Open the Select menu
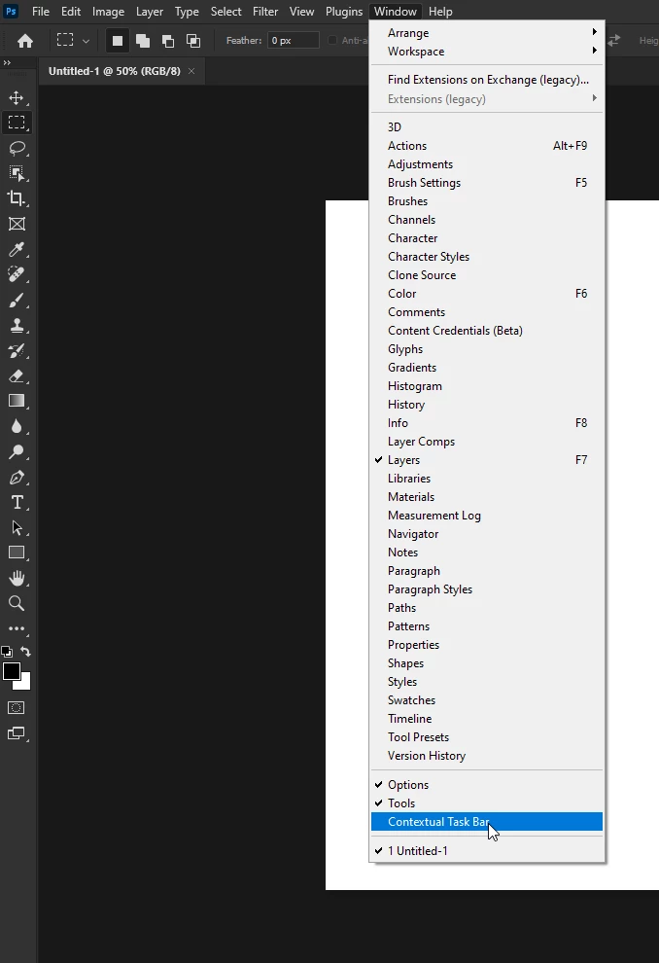The height and width of the screenshot is (963, 659). coord(225,12)
